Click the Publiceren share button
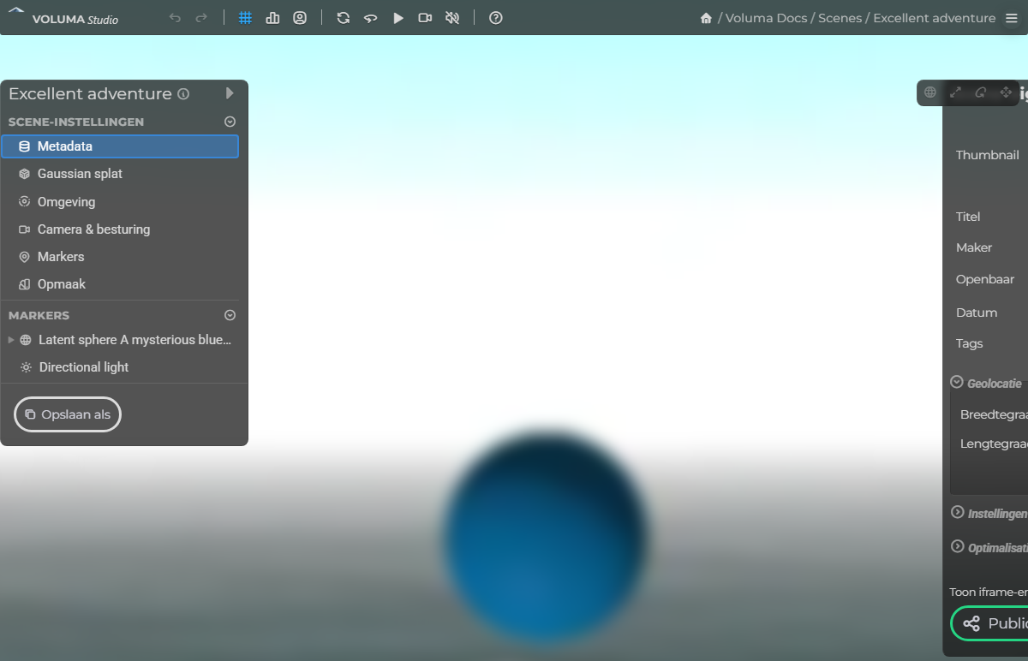The image size is (1028, 661). tap(990, 623)
